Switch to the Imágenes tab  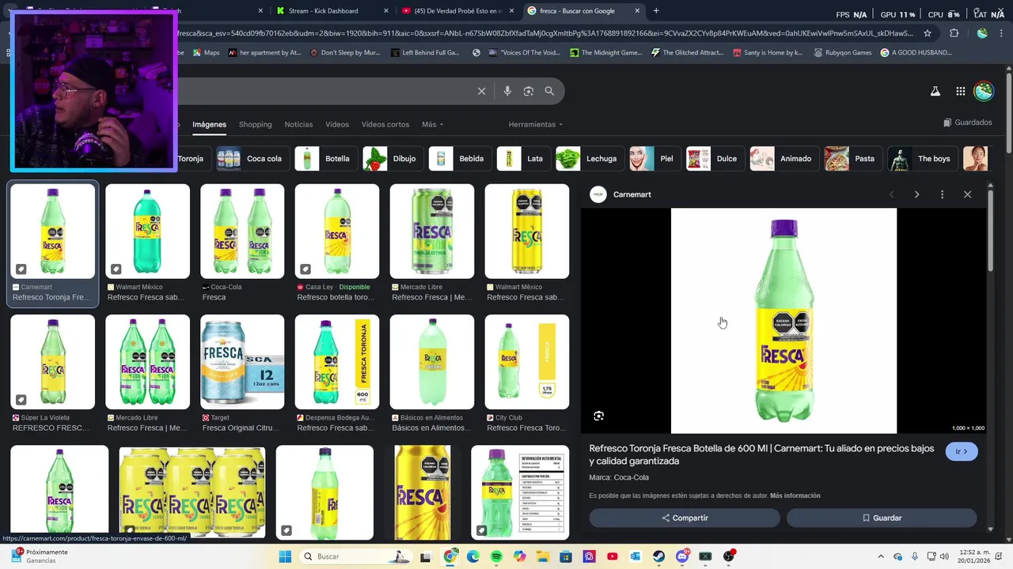[209, 124]
